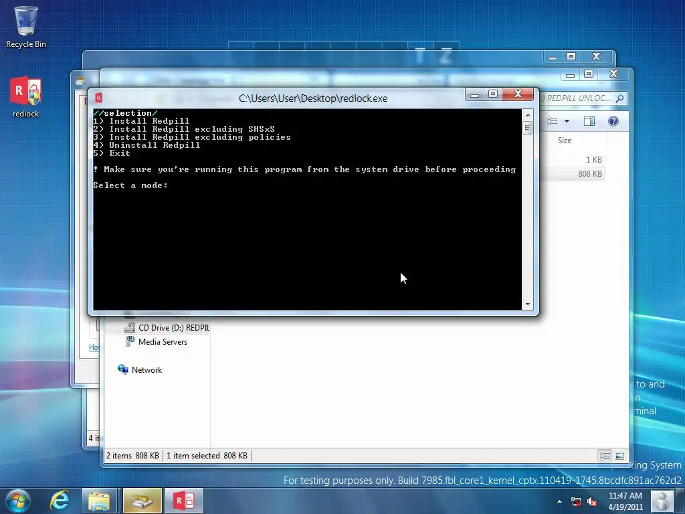This screenshot has height=514, width=685.
Task: Minimize the rearmost background window
Action: point(553,57)
